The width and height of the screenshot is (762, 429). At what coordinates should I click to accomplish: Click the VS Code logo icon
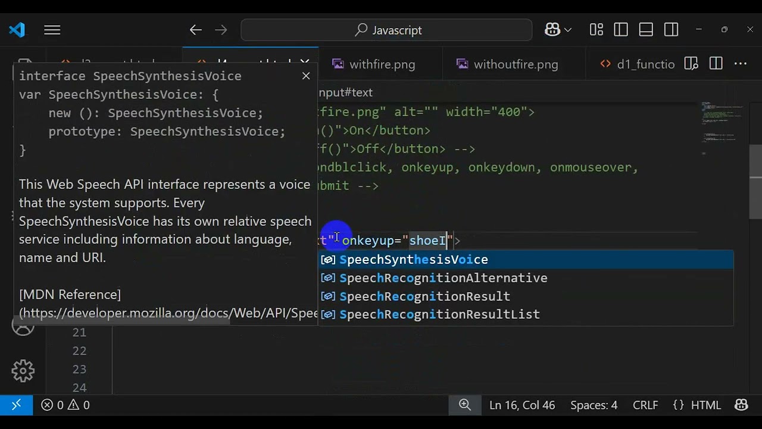17,30
